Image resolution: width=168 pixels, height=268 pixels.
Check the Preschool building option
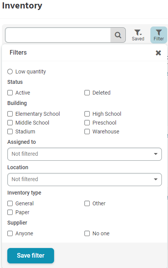tap(87, 123)
